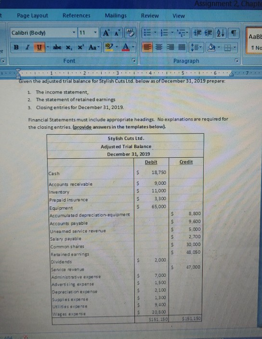Open the highlight color dropdown arrow

click(117, 47)
